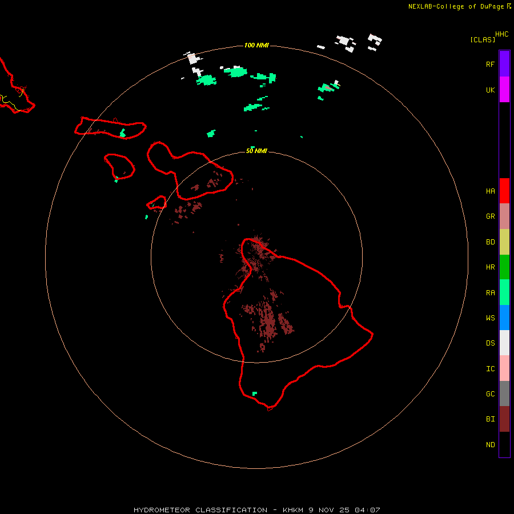The width and height of the screenshot is (514, 514).
Task: Click the "BD" legend label
Action: pyautogui.click(x=490, y=242)
